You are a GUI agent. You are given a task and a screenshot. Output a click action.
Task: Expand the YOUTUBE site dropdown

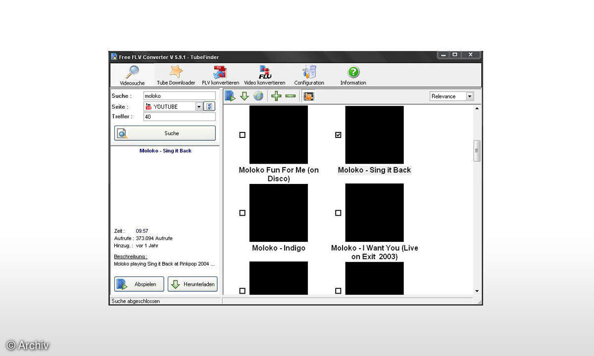(x=199, y=106)
